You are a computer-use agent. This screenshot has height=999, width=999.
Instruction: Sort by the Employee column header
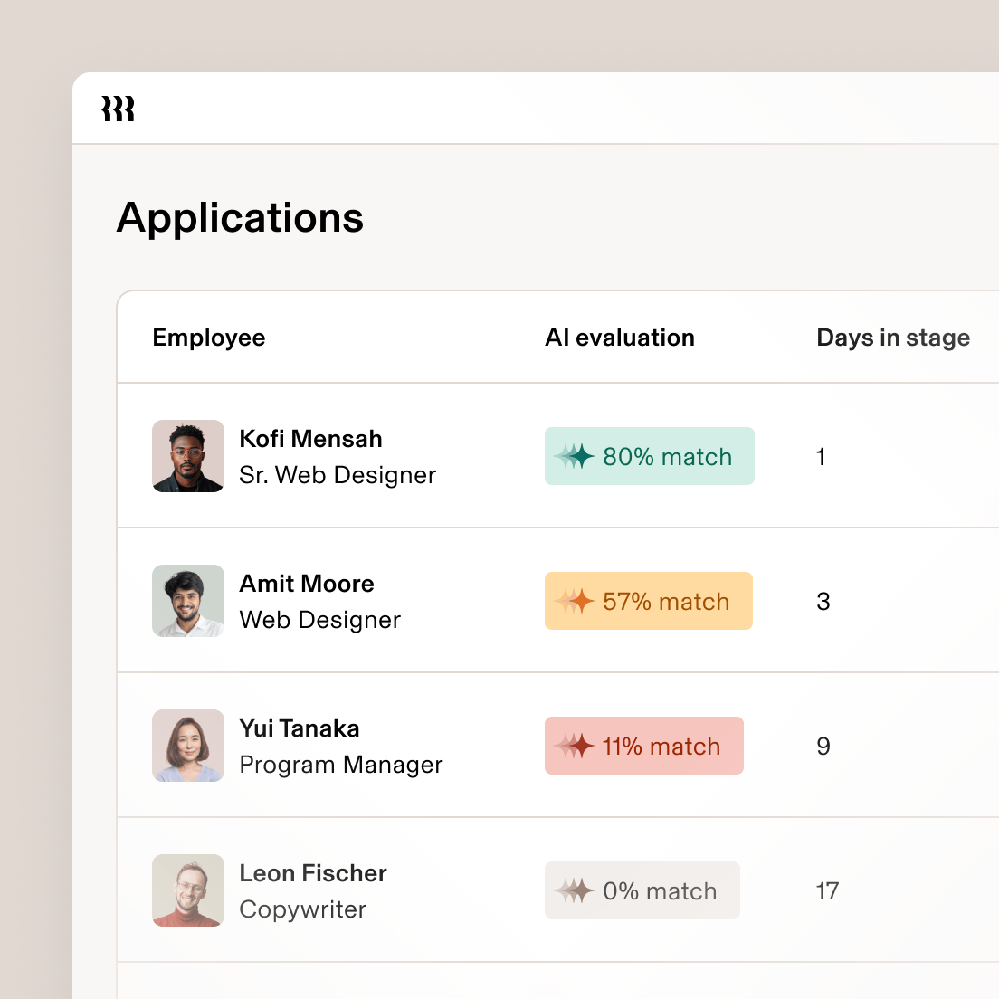(209, 338)
